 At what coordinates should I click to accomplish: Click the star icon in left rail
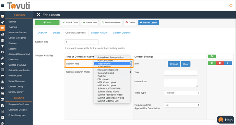click(x=2, y=64)
